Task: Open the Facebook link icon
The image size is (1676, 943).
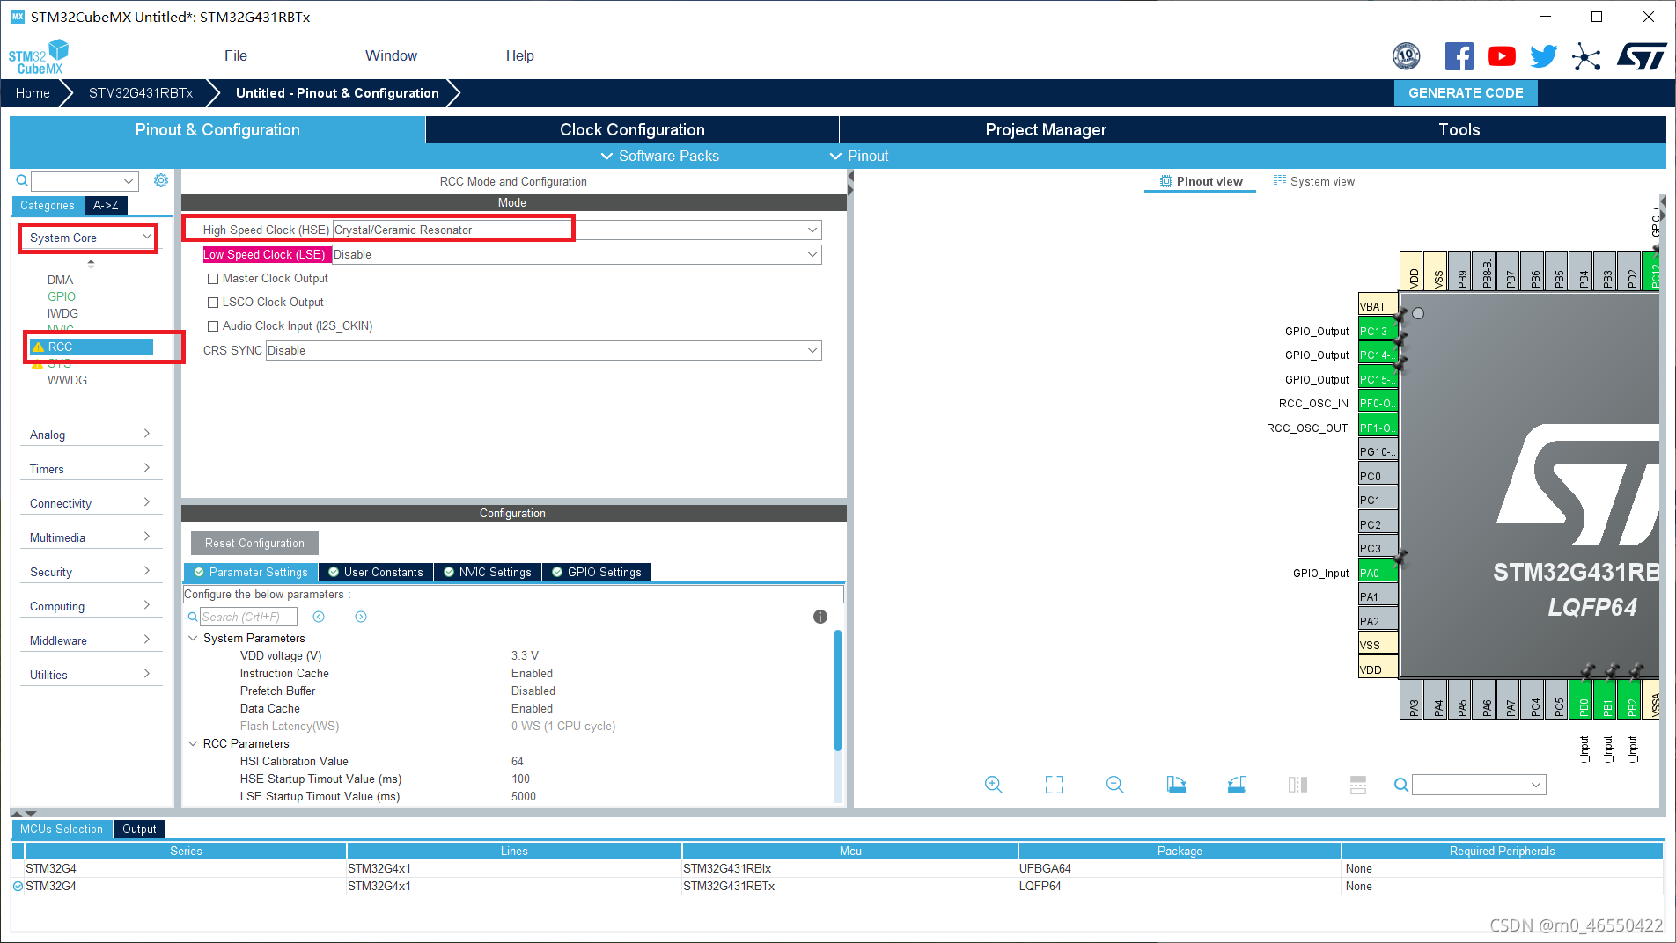Action: 1459,56
